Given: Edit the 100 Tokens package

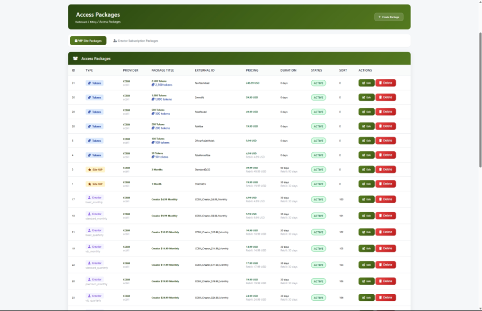Looking at the screenshot, I should (366, 141).
